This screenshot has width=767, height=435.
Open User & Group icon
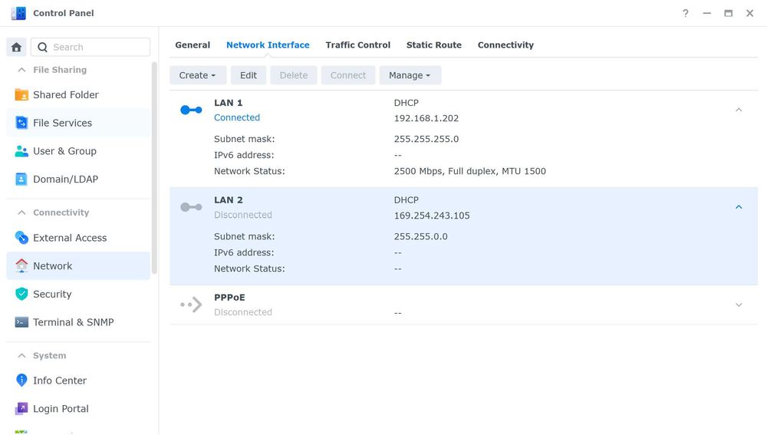pos(21,150)
